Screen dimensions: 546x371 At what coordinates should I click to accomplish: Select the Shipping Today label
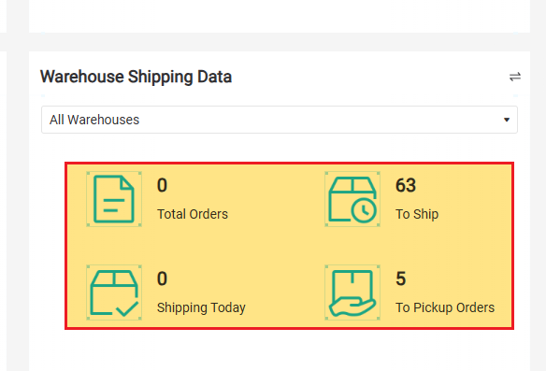coord(201,307)
